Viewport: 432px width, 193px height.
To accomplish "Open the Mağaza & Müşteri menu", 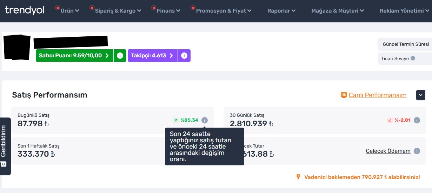I will 338,11.
